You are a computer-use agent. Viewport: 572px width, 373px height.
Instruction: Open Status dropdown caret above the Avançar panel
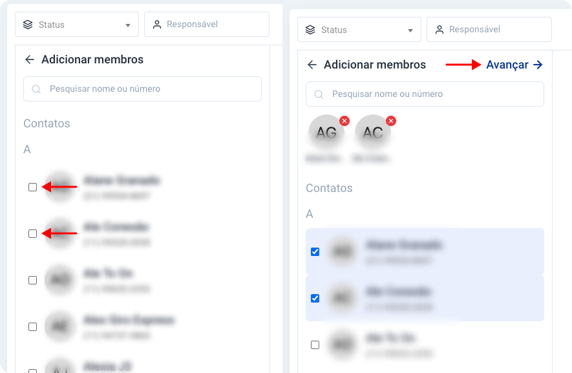[x=410, y=30]
